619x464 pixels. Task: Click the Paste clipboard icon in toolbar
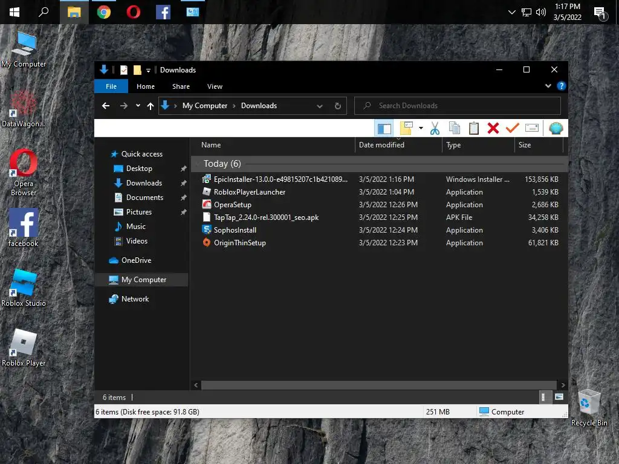coord(474,128)
